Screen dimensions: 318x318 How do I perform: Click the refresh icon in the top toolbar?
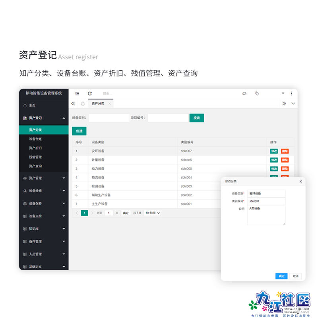coord(90,93)
